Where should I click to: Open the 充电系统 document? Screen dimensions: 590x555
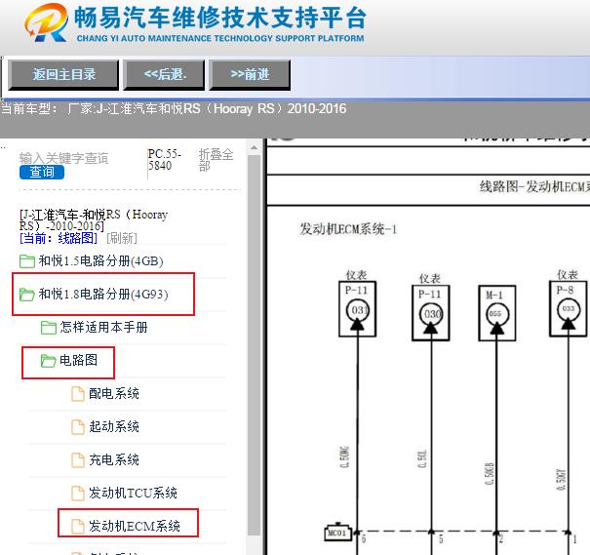pyautogui.click(x=114, y=459)
